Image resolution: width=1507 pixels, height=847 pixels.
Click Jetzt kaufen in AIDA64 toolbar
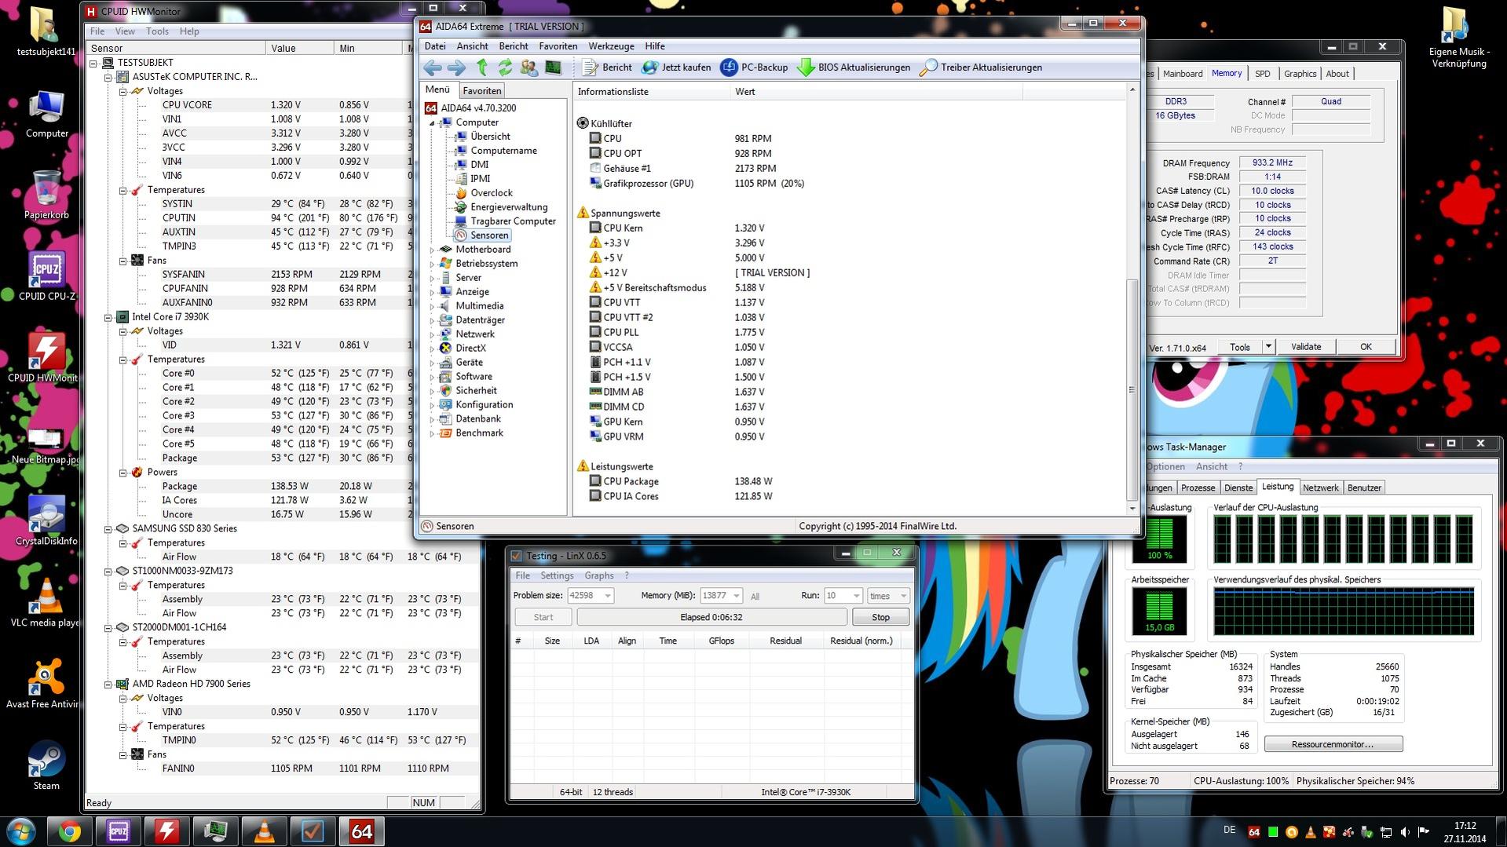676,68
